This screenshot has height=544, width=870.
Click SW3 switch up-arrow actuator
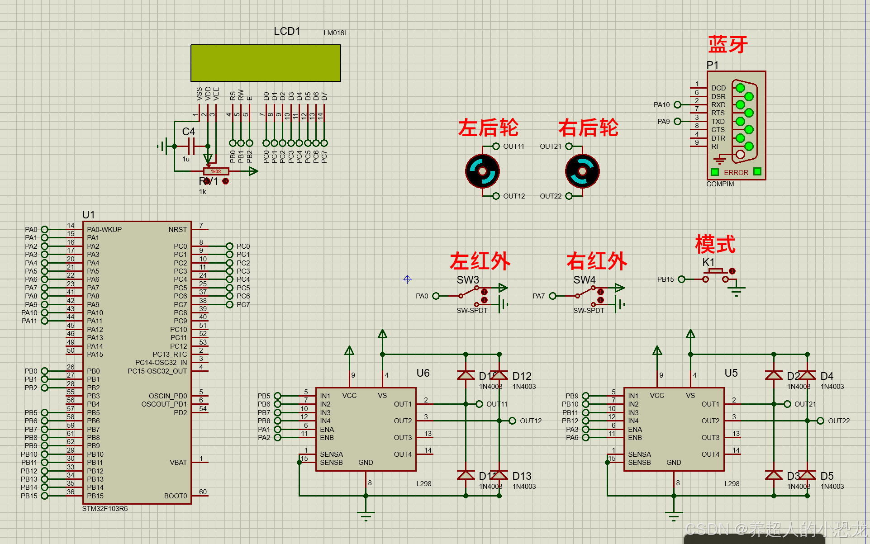point(484,292)
